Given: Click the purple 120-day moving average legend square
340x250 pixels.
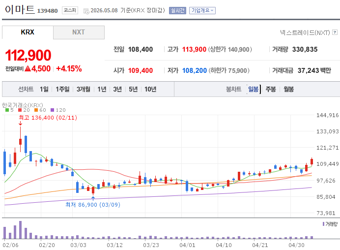Looking at the screenshot, I should pos(52,110).
